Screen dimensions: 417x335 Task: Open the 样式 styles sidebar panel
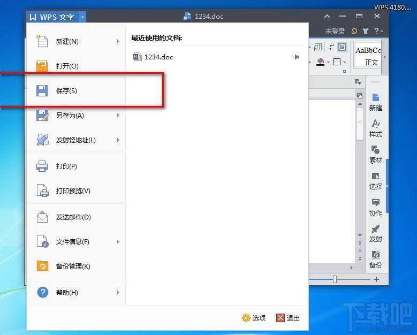coord(375,128)
